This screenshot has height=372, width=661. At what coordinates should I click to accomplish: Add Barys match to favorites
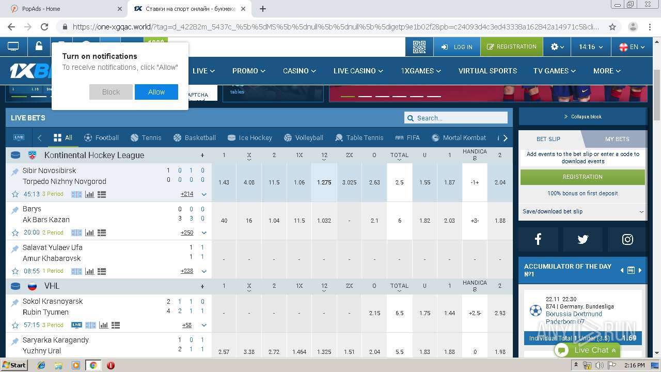(x=15, y=233)
